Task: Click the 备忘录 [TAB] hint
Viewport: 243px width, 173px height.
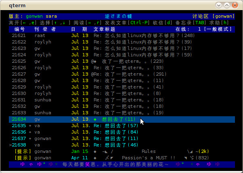Action: pyautogui.click(x=191, y=23)
